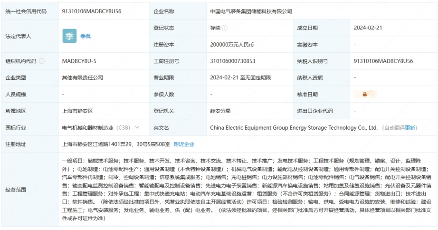Click the 工商注册号 value 310106000730853
This screenshot has height=230, width=438.
coord(233,61)
